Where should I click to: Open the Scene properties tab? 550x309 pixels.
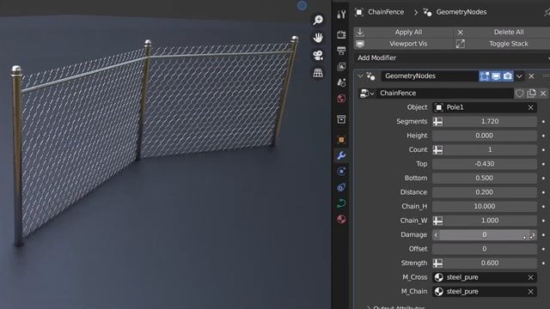point(341,82)
